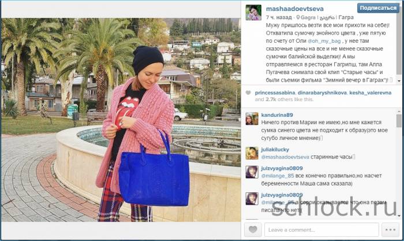Open the three-dots more options button
Viewport: 404px width, 241px height.
click(x=390, y=229)
